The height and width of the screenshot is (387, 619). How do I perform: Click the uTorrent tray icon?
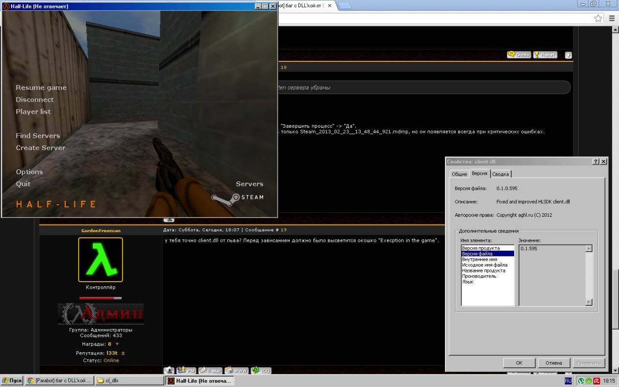coord(581,381)
